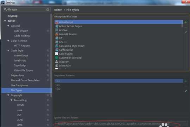The width and height of the screenshot is (190, 127).
Task: Click the remove file type minus button
Action: coord(186,27)
